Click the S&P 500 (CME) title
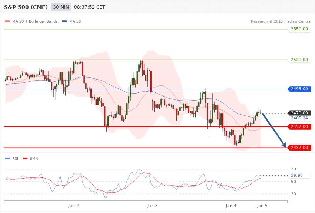 pyautogui.click(x=26, y=7)
